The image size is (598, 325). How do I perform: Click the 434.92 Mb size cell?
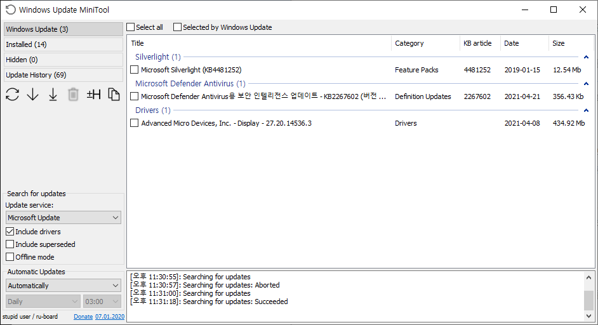(569, 123)
